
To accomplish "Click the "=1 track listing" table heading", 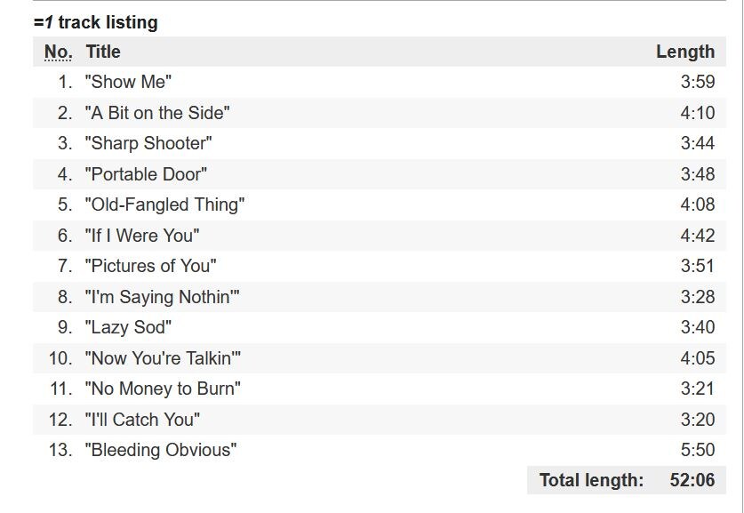I will coord(95,23).
